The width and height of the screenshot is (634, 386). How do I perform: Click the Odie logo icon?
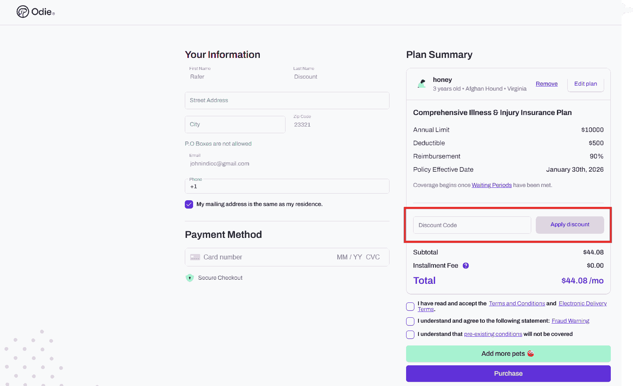23,12
